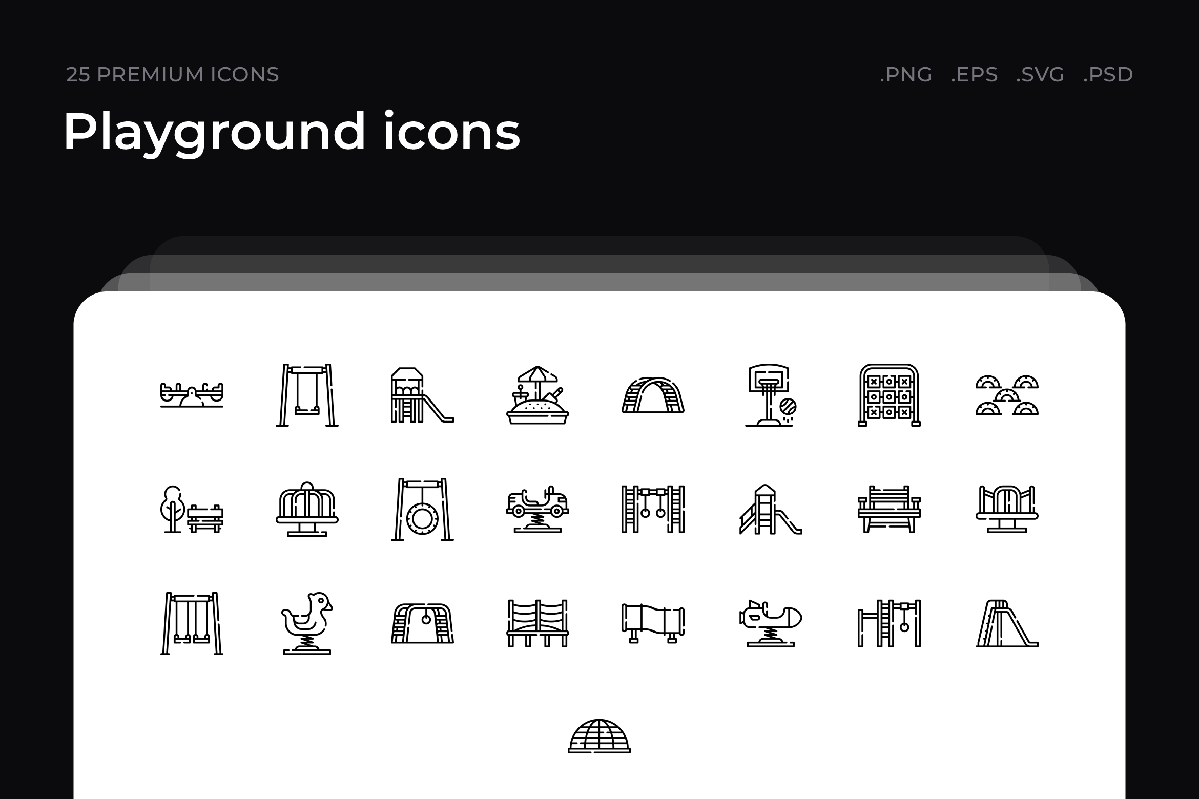This screenshot has height=799, width=1199.
Task: Select the tunnel tube icon
Action: [x=653, y=623]
